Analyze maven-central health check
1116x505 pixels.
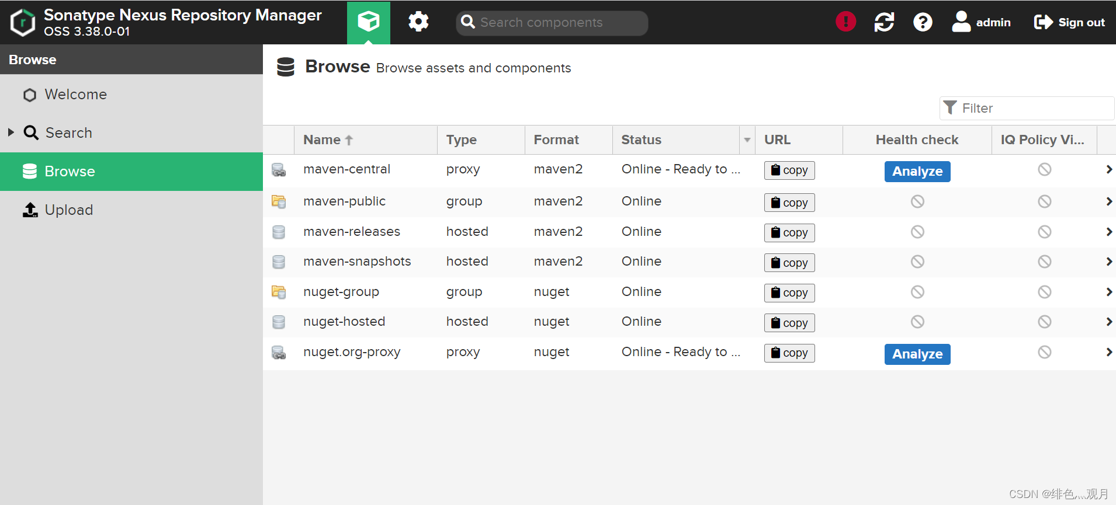tap(917, 171)
